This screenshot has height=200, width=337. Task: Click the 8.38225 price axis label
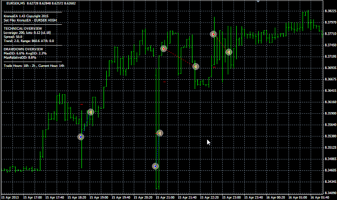pos(331,11)
